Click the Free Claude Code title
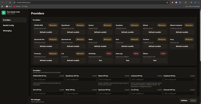The height and width of the screenshot is (104, 201). pos(13,12)
